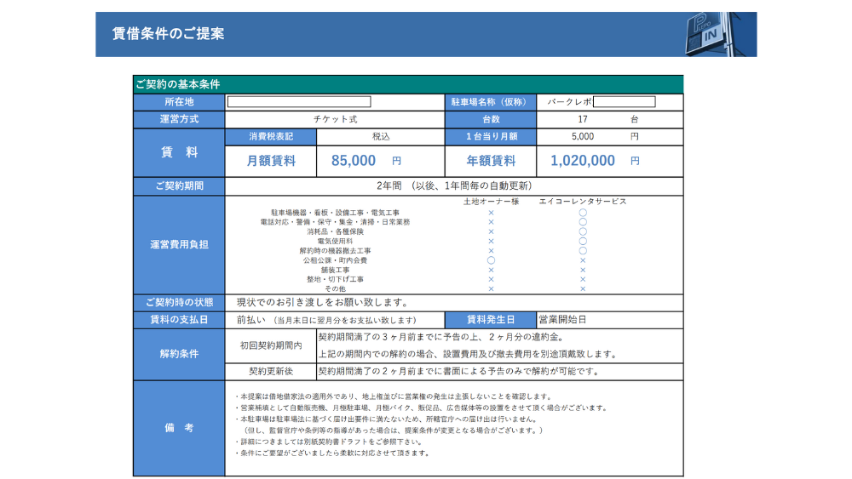The width and height of the screenshot is (852, 479).
Task: Click the エイコーレンタサービス column header
Action: click(583, 202)
